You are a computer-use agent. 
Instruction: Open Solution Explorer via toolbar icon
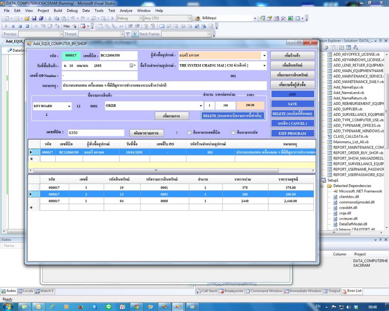pyautogui.click(x=263, y=18)
